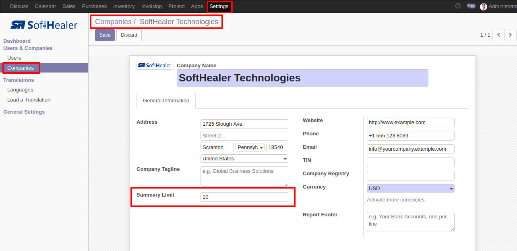
Task: Open Dashboard in the sidebar
Action: [17, 41]
